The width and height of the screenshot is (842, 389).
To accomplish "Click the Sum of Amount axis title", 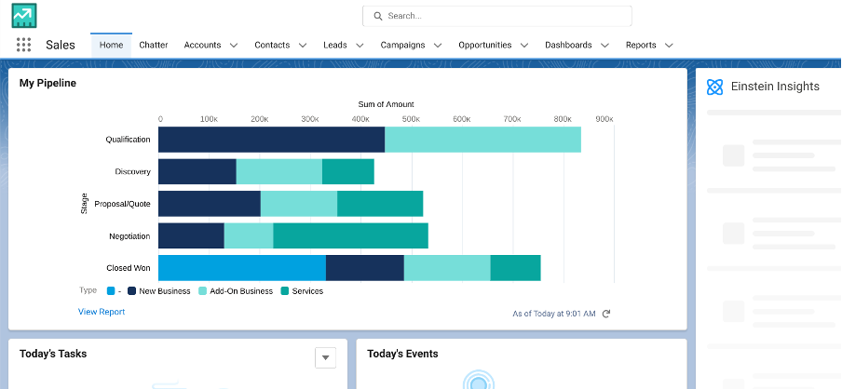I will pos(387,104).
